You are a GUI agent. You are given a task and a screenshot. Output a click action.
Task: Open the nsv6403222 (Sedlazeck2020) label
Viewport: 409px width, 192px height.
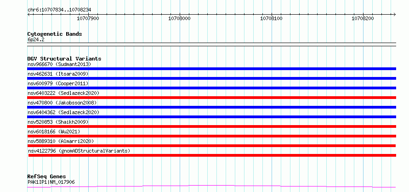63,93
